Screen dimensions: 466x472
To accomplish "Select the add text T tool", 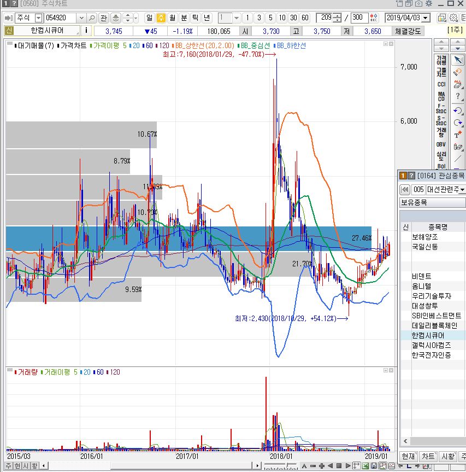I will click(458, 135).
